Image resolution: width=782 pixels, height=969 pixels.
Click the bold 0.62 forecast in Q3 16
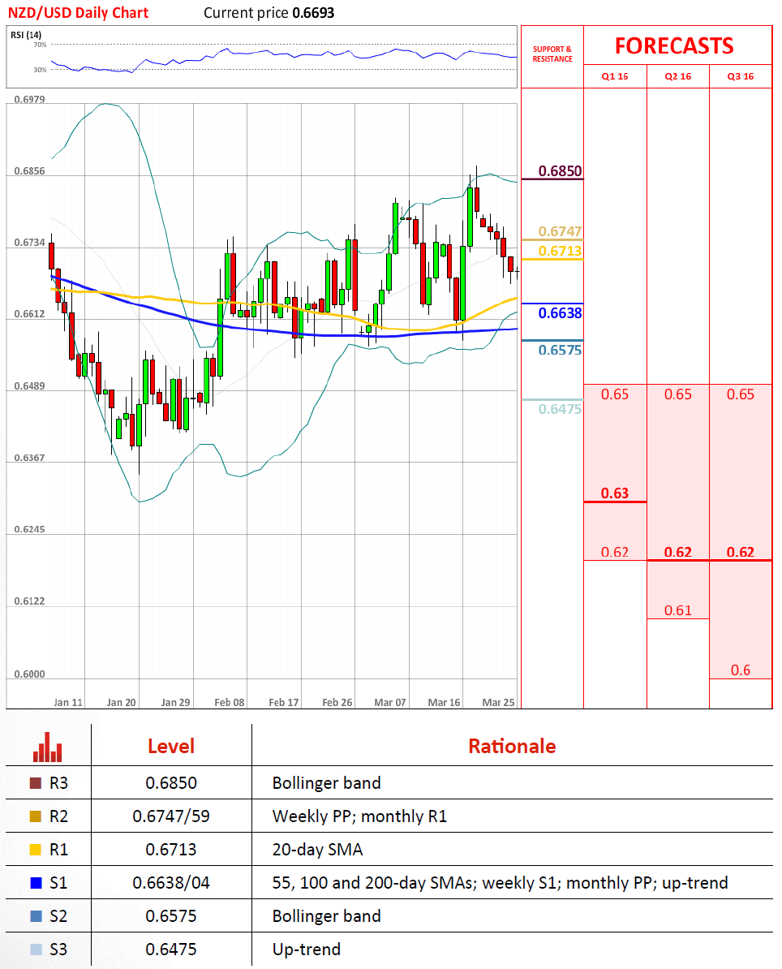tap(741, 552)
